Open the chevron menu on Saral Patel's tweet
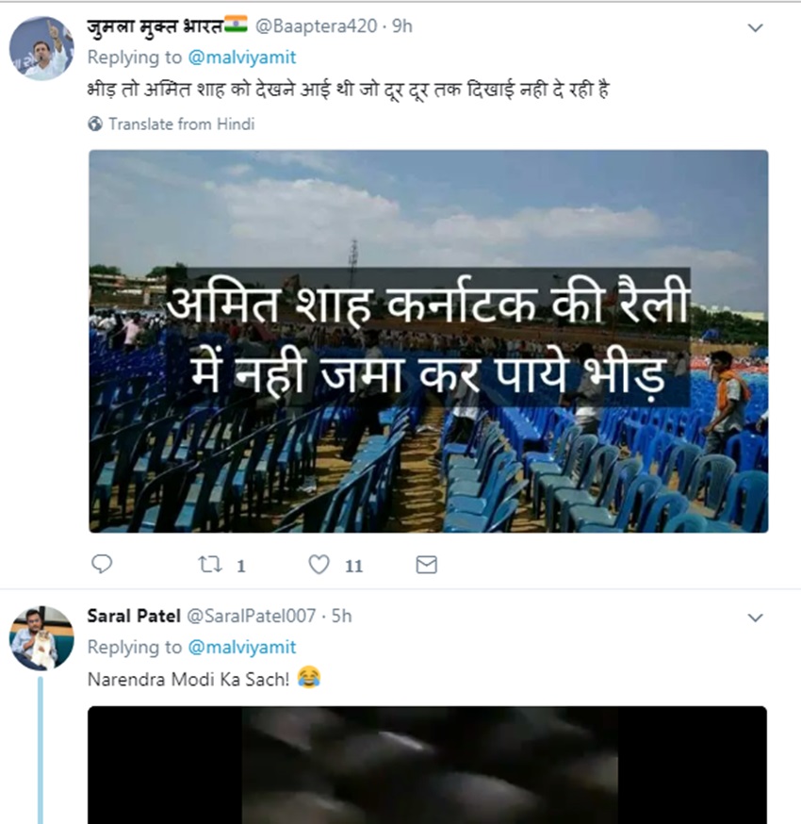 tap(754, 618)
